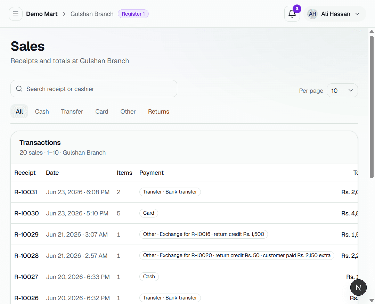Click the Exchange for R-10020 payment chip
Image resolution: width=375 pixels, height=304 pixels.
tap(237, 255)
